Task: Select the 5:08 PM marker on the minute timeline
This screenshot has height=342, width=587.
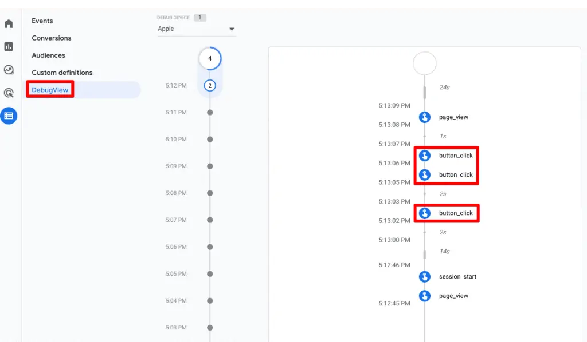Action: 210,193
